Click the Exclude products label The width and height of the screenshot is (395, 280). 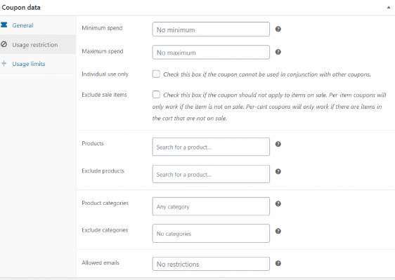coord(103,171)
